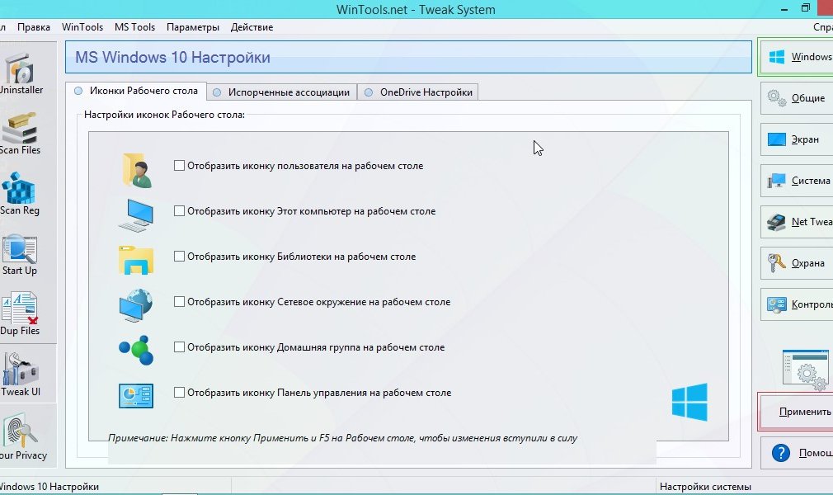The width and height of the screenshot is (833, 495).
Task: Open the Испорченные ассоциации tab
Action: tap(282, 92)
